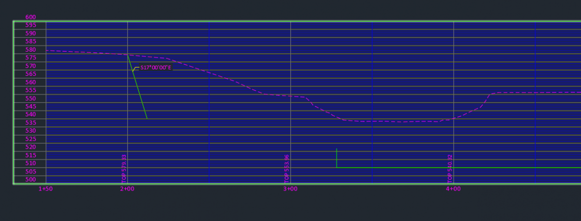581x221 pixels.
Task: Click the 590 elevation label
Action: 31,33
